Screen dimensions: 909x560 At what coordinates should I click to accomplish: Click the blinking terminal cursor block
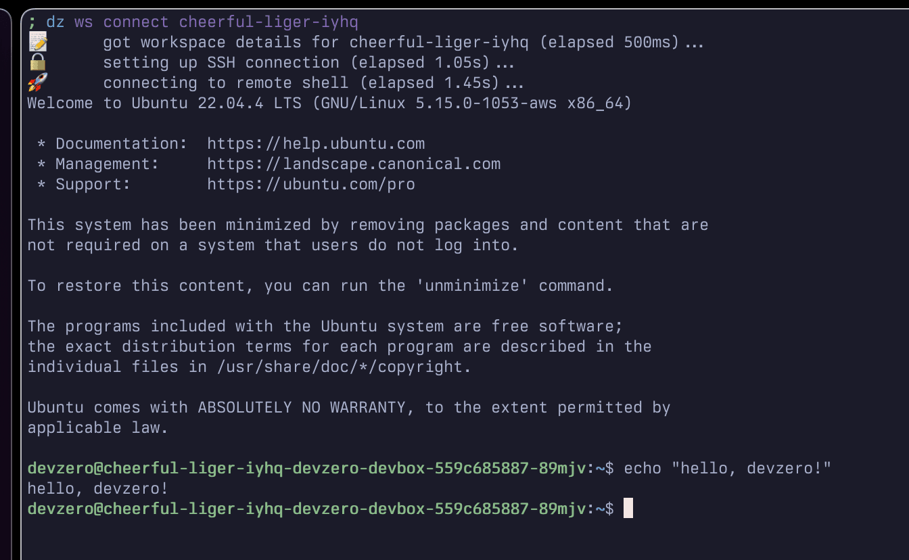coord(628,509)
